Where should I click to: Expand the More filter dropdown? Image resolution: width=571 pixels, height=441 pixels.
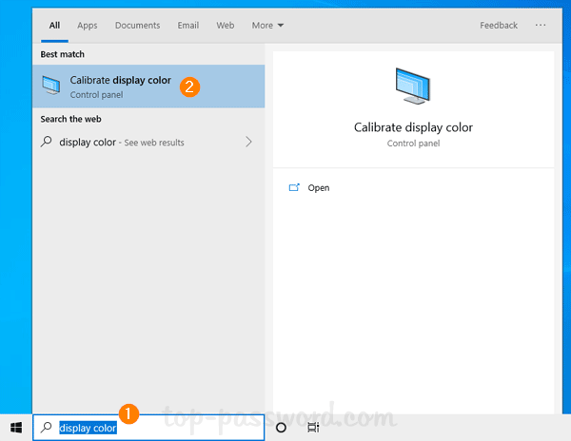click(267, 26)
